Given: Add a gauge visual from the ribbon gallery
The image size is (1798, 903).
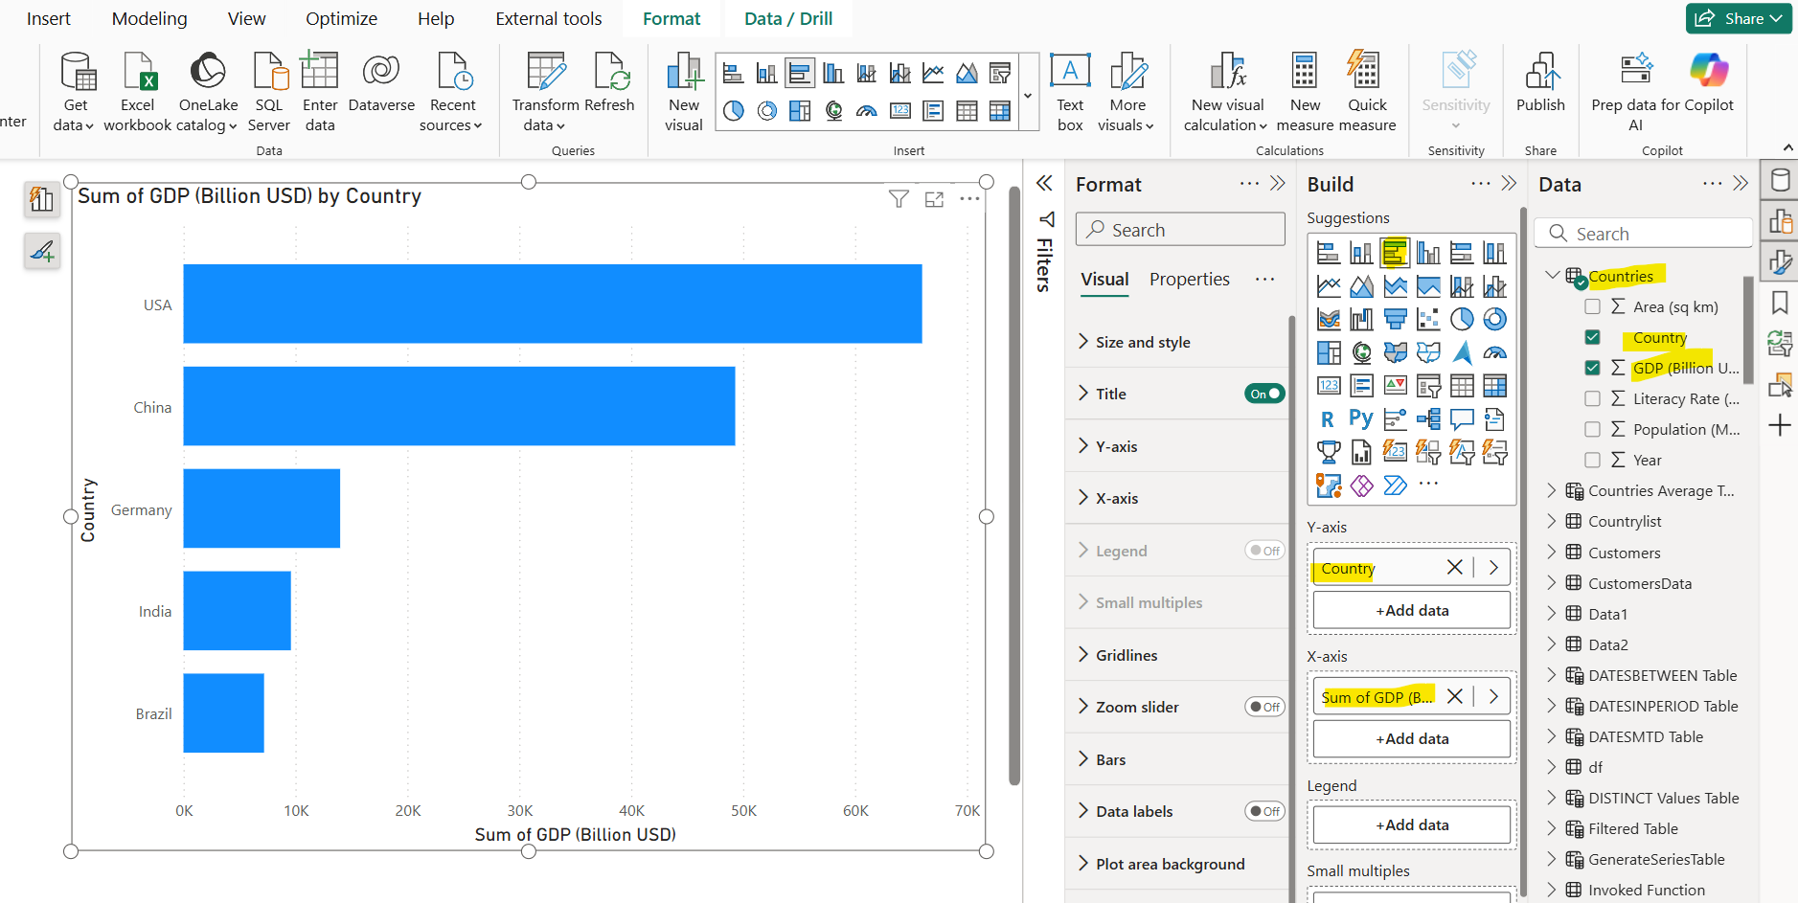Looking at the screenshot, I should (x=866, y=111).
